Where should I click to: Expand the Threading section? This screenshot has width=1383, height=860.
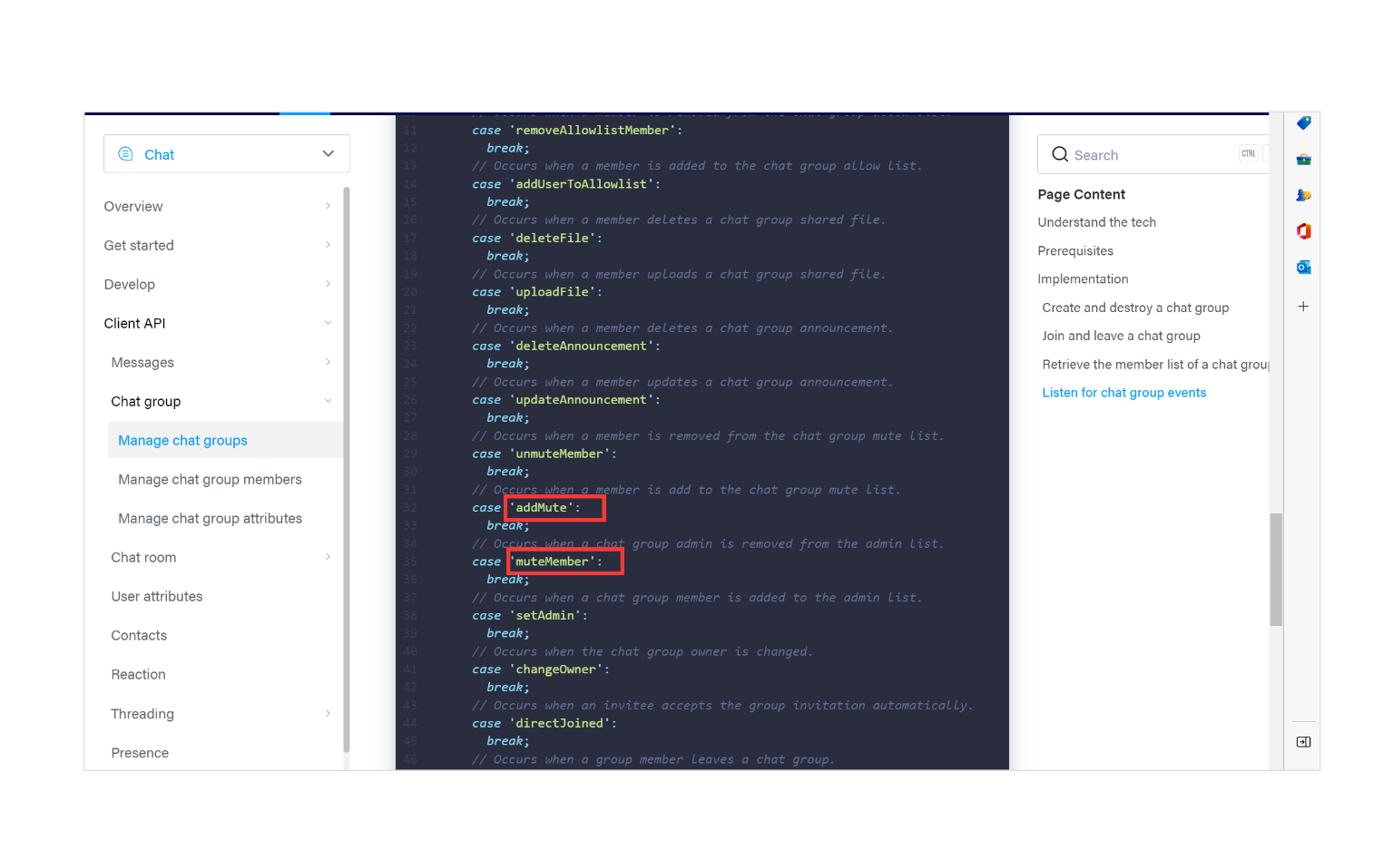218,714
